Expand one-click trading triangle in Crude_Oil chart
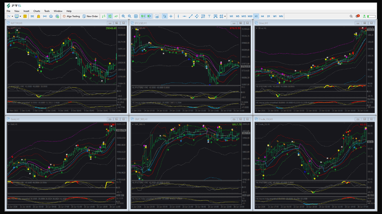Viewport: 382px width, 214px height. 257,124
